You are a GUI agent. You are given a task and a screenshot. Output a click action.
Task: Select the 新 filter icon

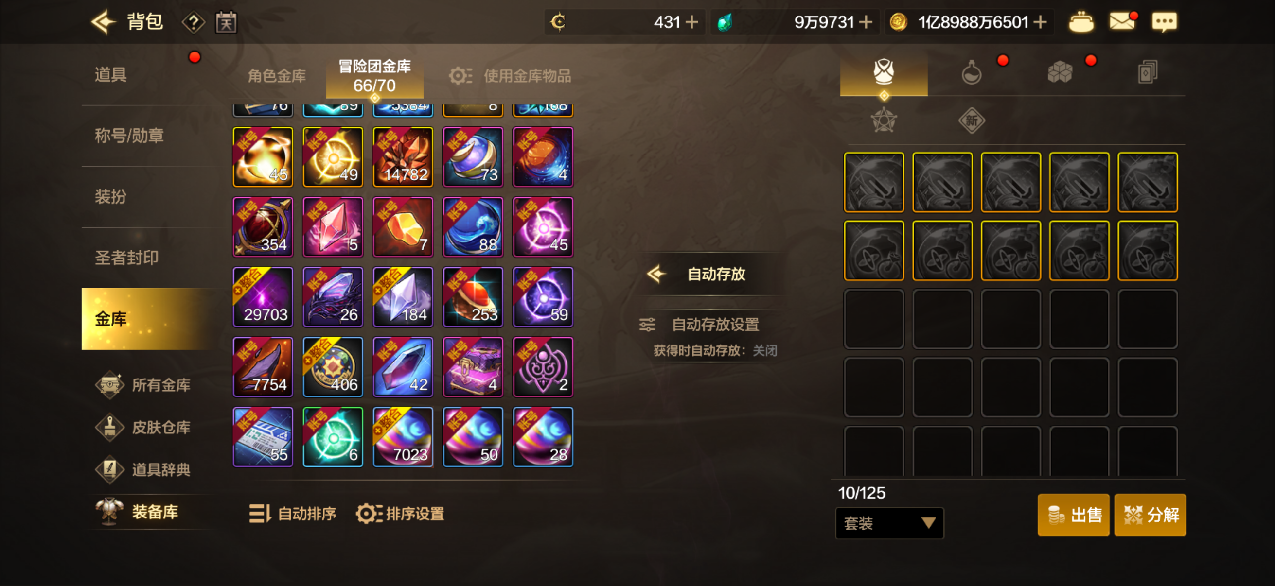click(971, 121)
